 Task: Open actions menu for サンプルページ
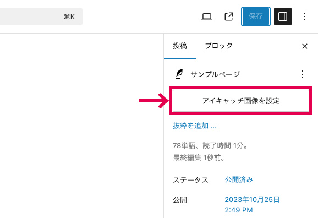[x=303, y=74]
